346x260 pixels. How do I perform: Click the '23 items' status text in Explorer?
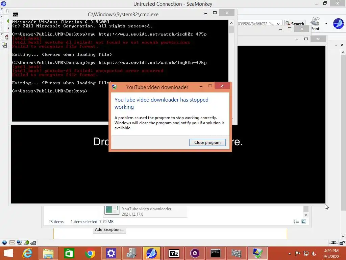tap(56, 221)
